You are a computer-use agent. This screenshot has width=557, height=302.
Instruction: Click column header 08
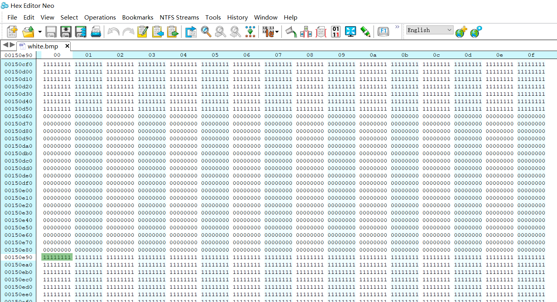point(310,55)
